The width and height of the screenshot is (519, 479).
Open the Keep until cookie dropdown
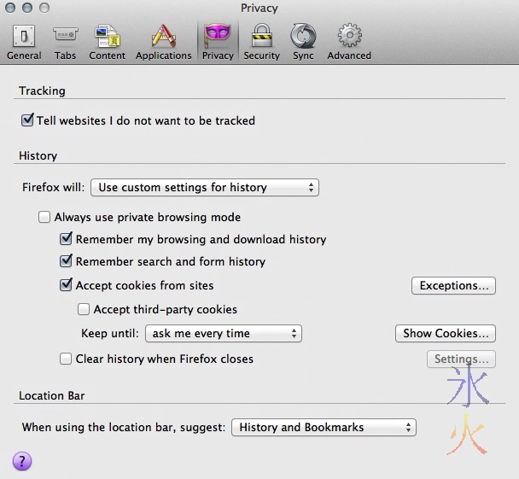pyautogui.click(x=224, y=334)
